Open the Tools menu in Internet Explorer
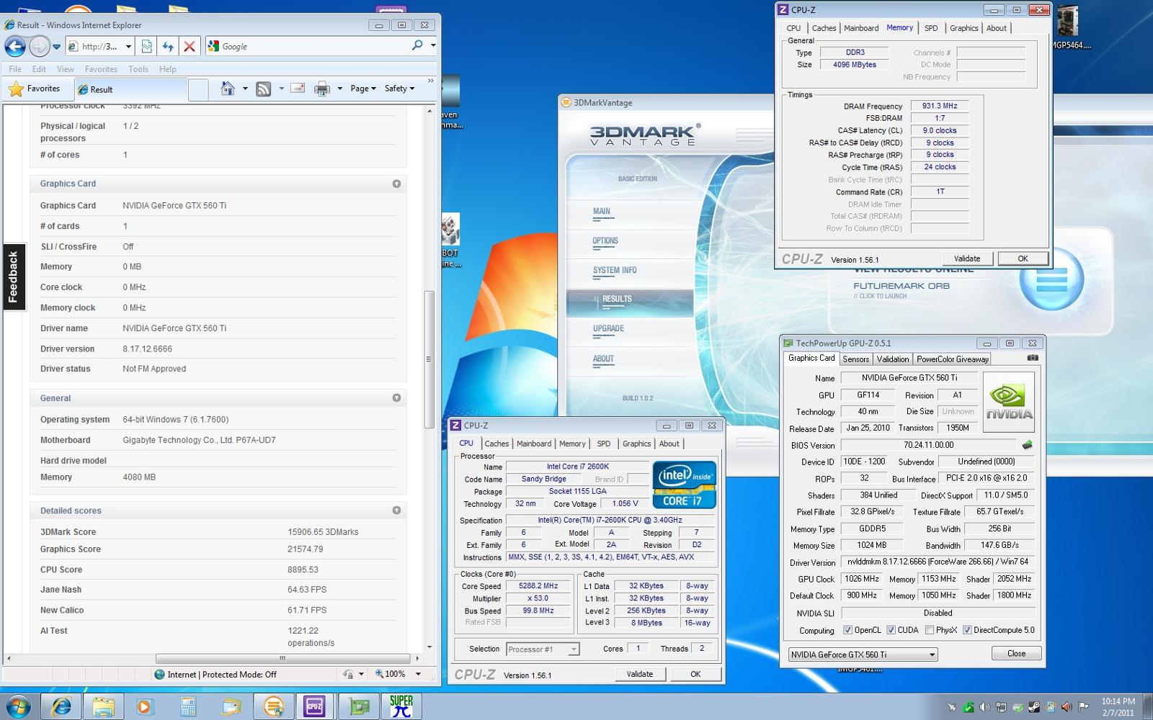Viewport: 1153px width, 720px height. 138,69
